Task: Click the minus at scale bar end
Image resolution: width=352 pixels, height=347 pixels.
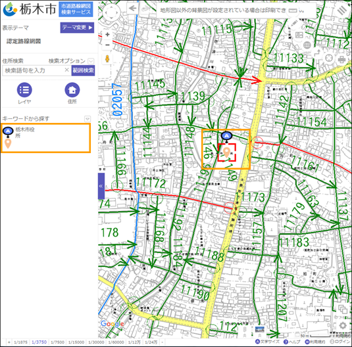Action: (162, 342)
